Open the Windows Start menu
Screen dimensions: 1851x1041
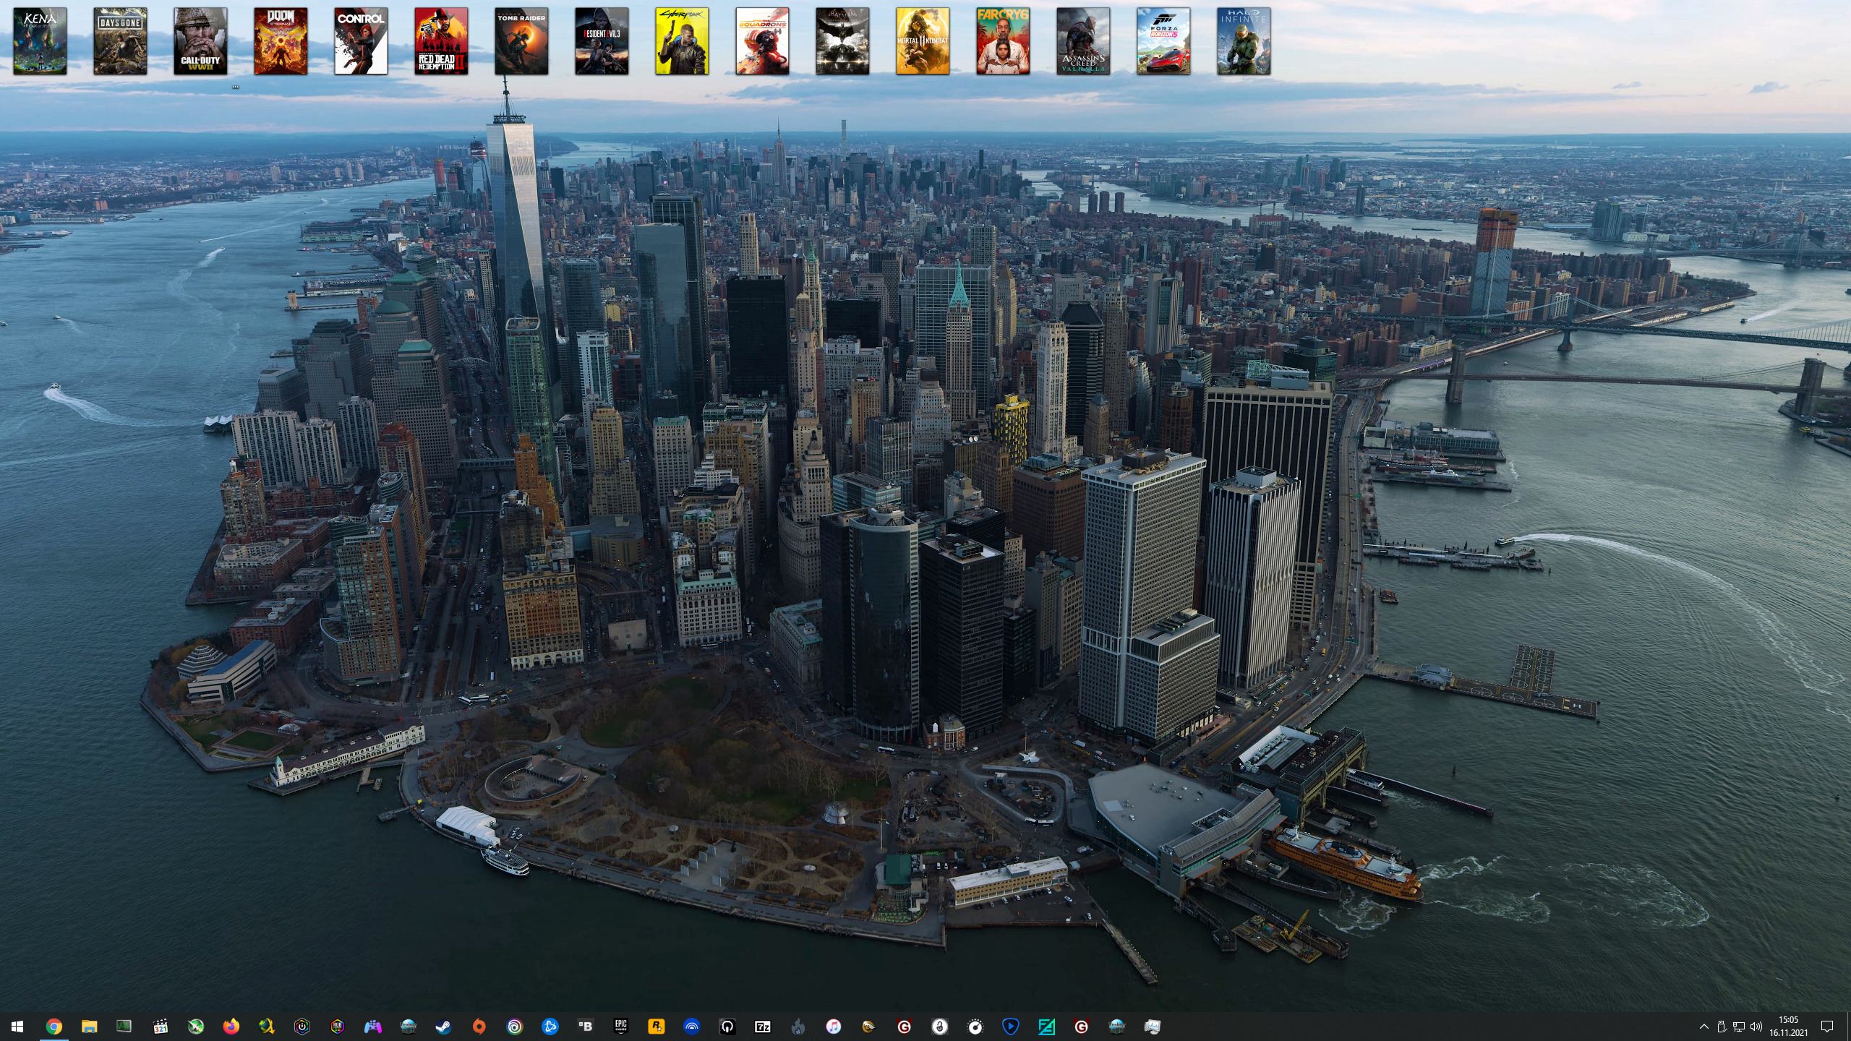click(x=17, y=1027)
